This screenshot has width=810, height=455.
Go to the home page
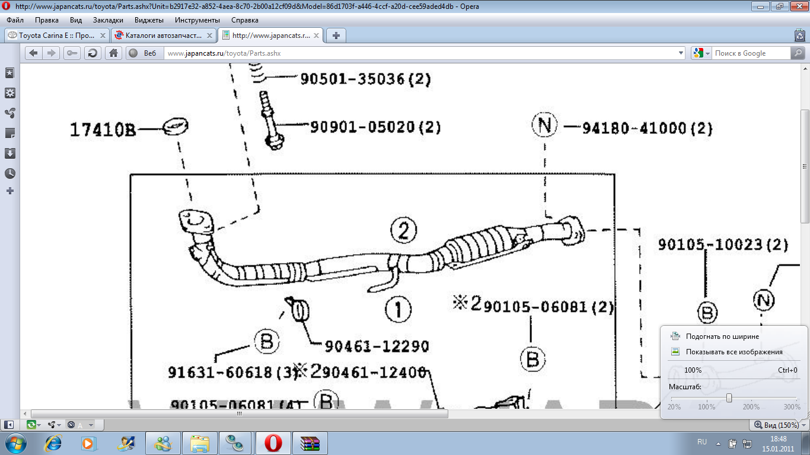click(x=113, y=53)
